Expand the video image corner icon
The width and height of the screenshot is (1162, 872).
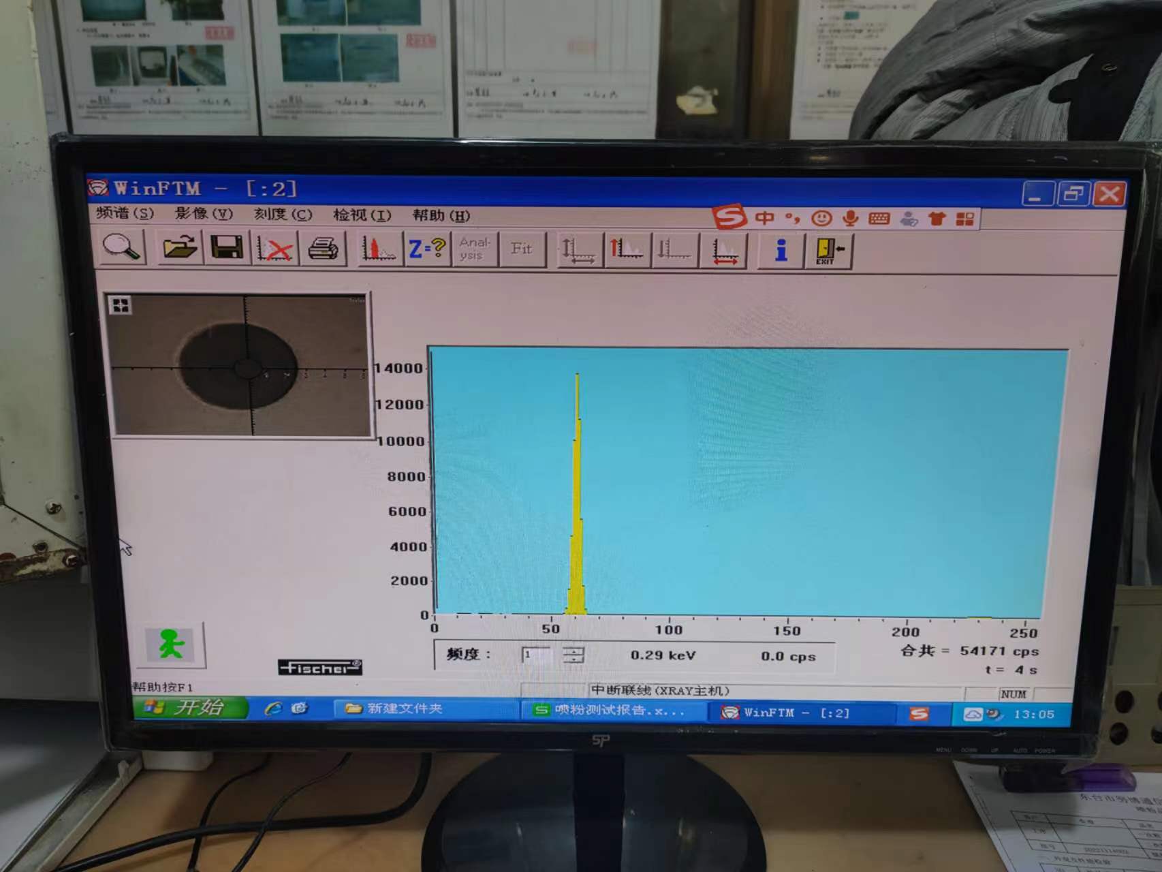pyautogui.click(x=121, y=305)
